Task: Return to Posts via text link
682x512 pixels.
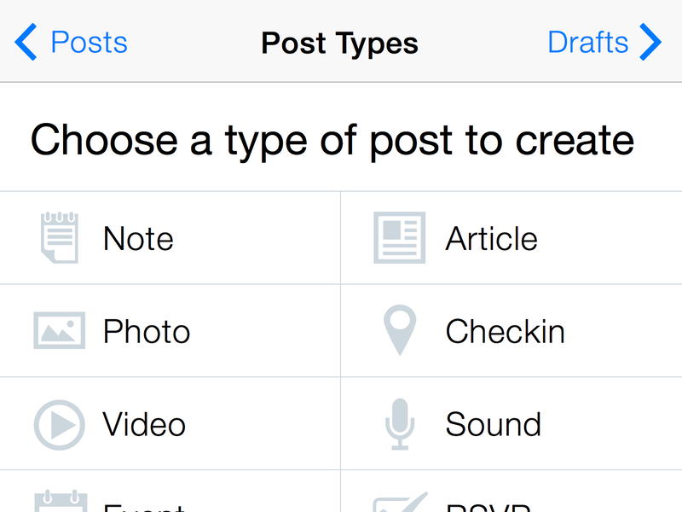Action: point(90,43)
